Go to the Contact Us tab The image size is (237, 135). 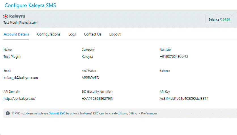tap(92, 34)
